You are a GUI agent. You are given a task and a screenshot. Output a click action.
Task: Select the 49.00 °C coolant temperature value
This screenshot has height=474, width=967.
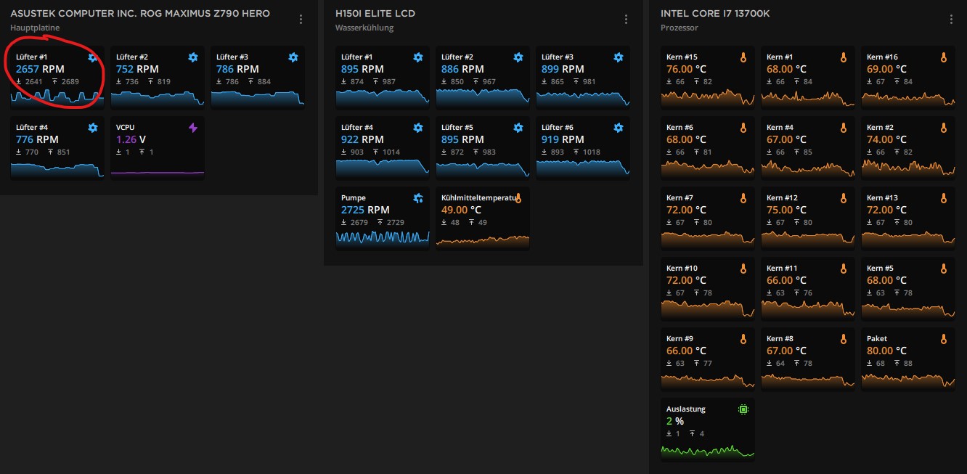click(461, 210)
